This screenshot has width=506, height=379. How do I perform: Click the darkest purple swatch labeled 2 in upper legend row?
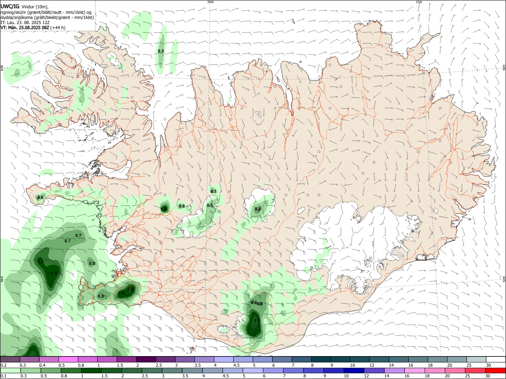(145, 359)
